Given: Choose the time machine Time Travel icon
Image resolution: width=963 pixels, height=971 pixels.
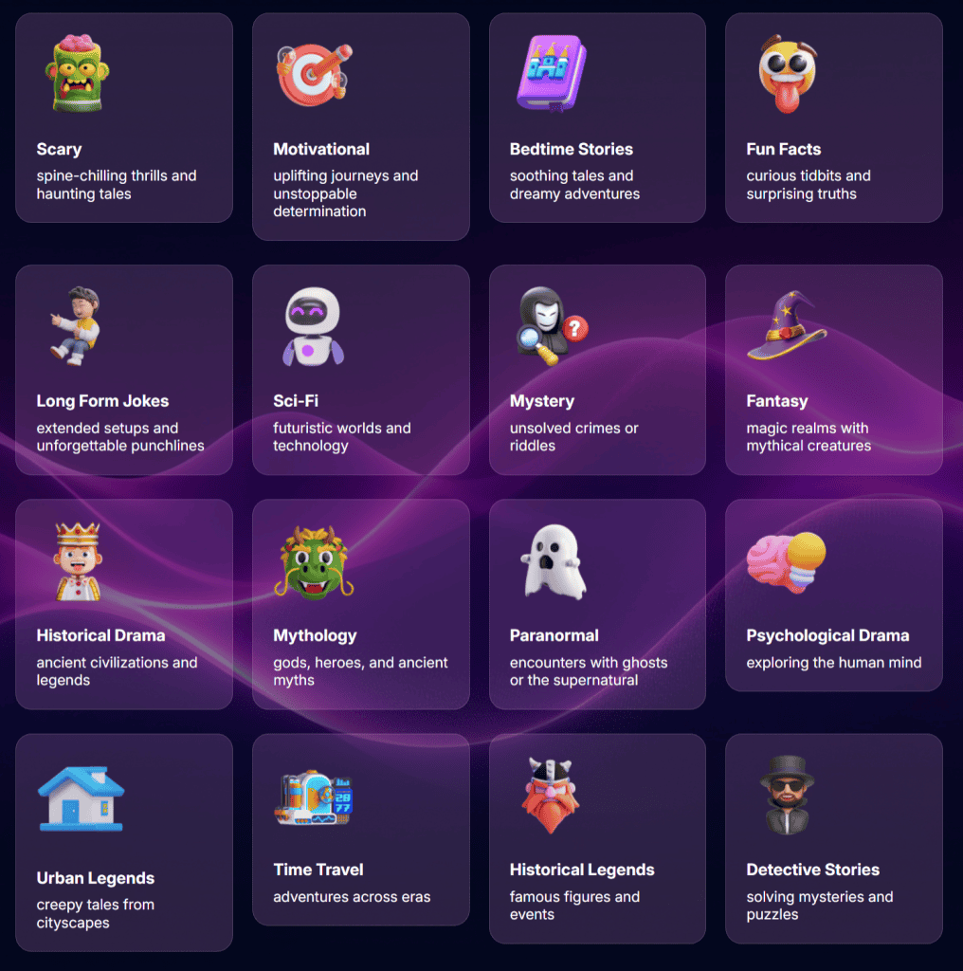Looking at the screenshot, I should (314, 797).
